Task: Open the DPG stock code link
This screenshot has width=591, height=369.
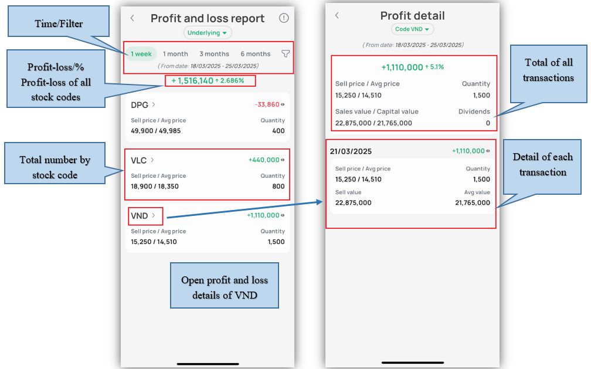Action: pos(140,104)
